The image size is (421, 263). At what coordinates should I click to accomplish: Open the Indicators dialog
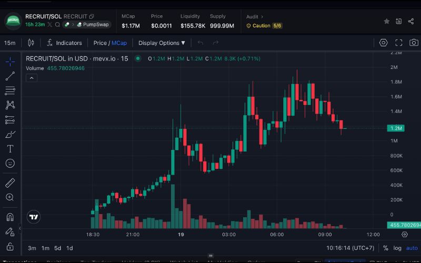click(64, 43)
